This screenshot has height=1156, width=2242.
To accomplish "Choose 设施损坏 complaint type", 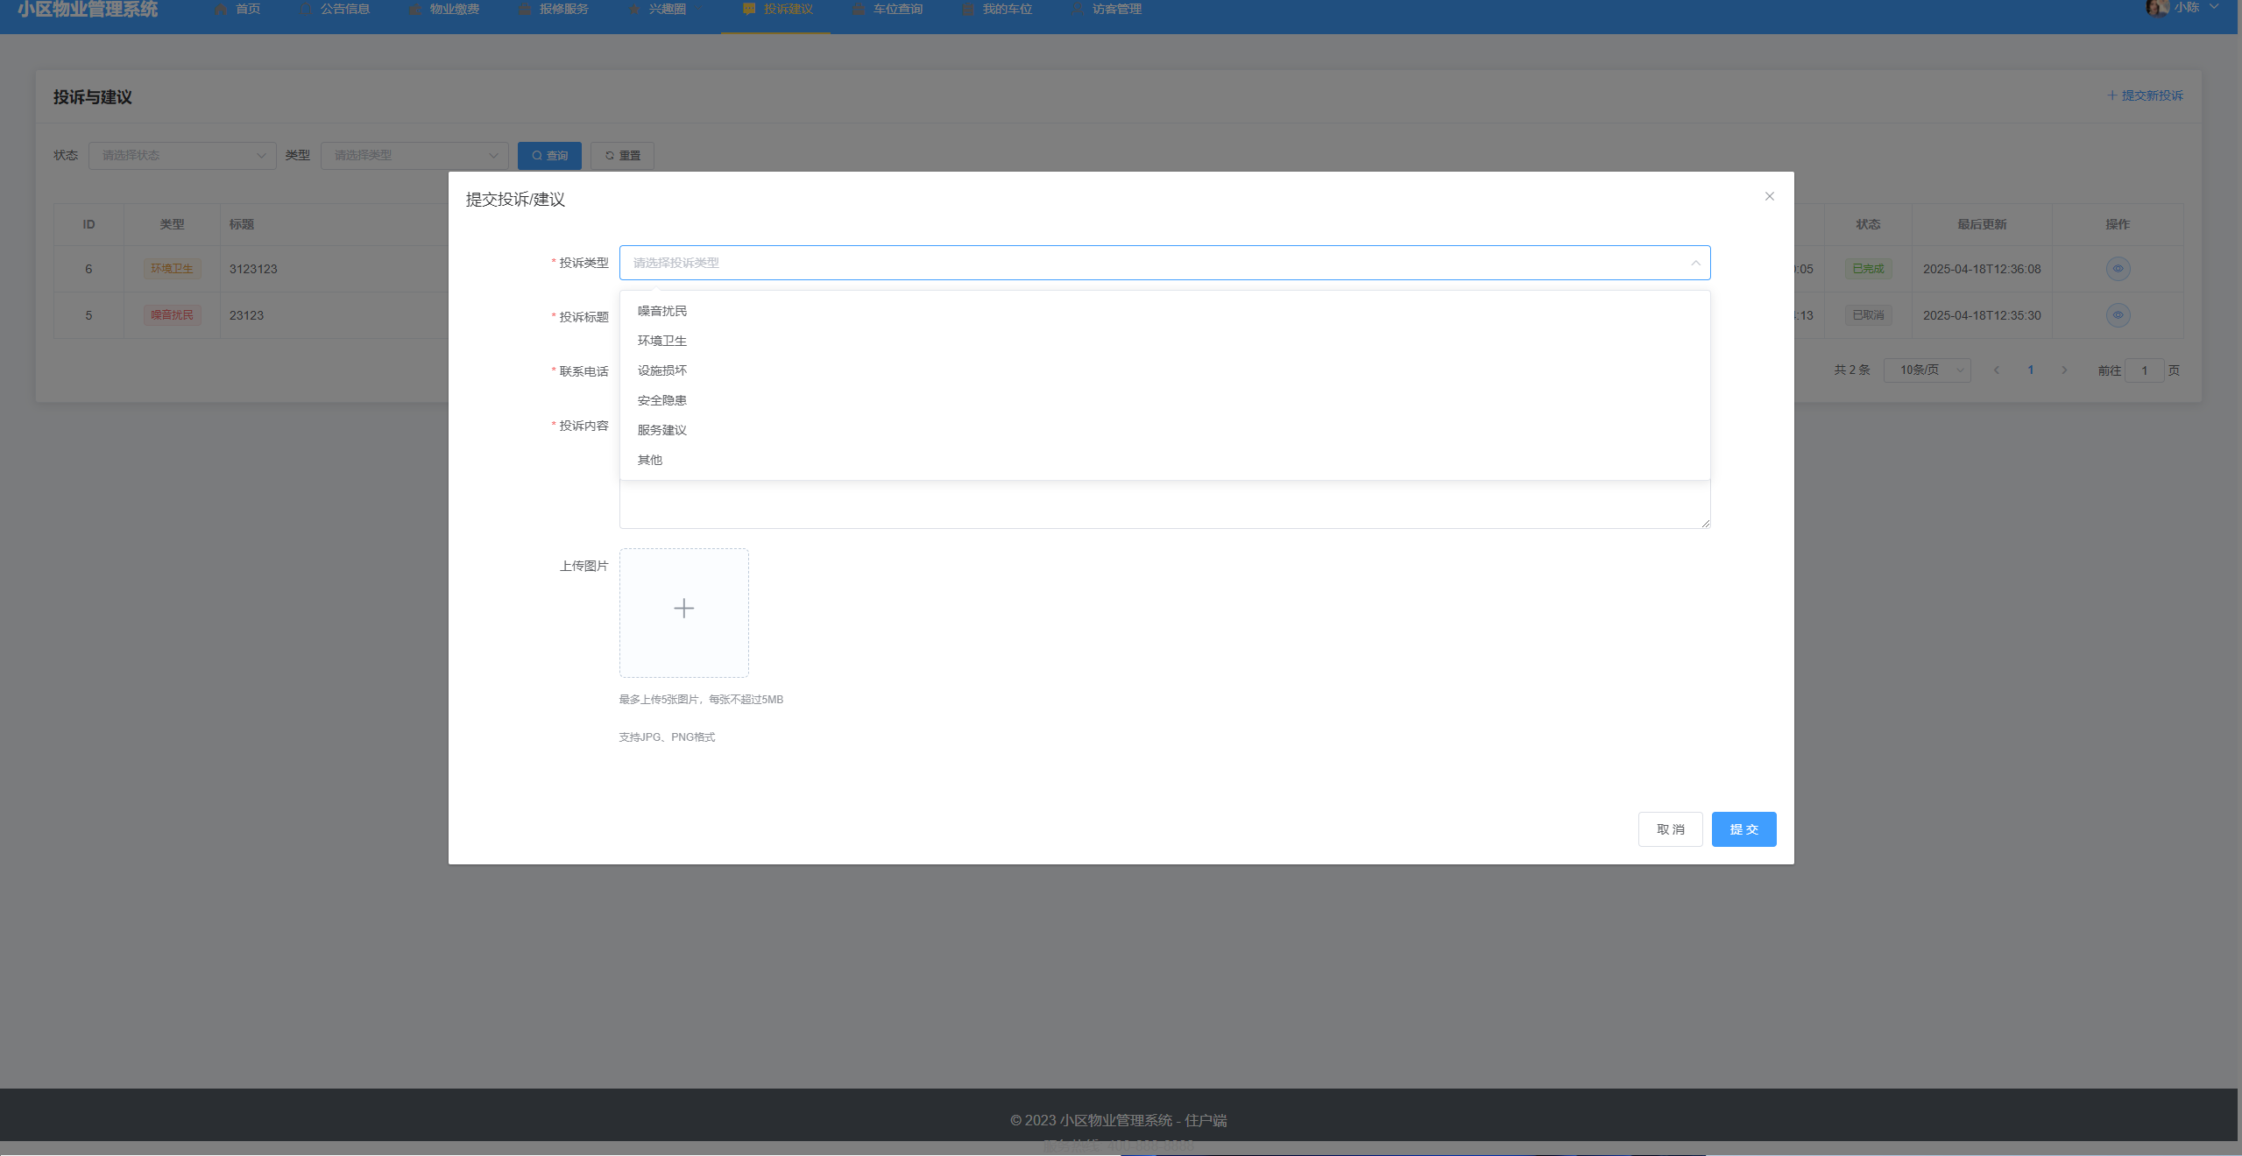I will 662,370.
